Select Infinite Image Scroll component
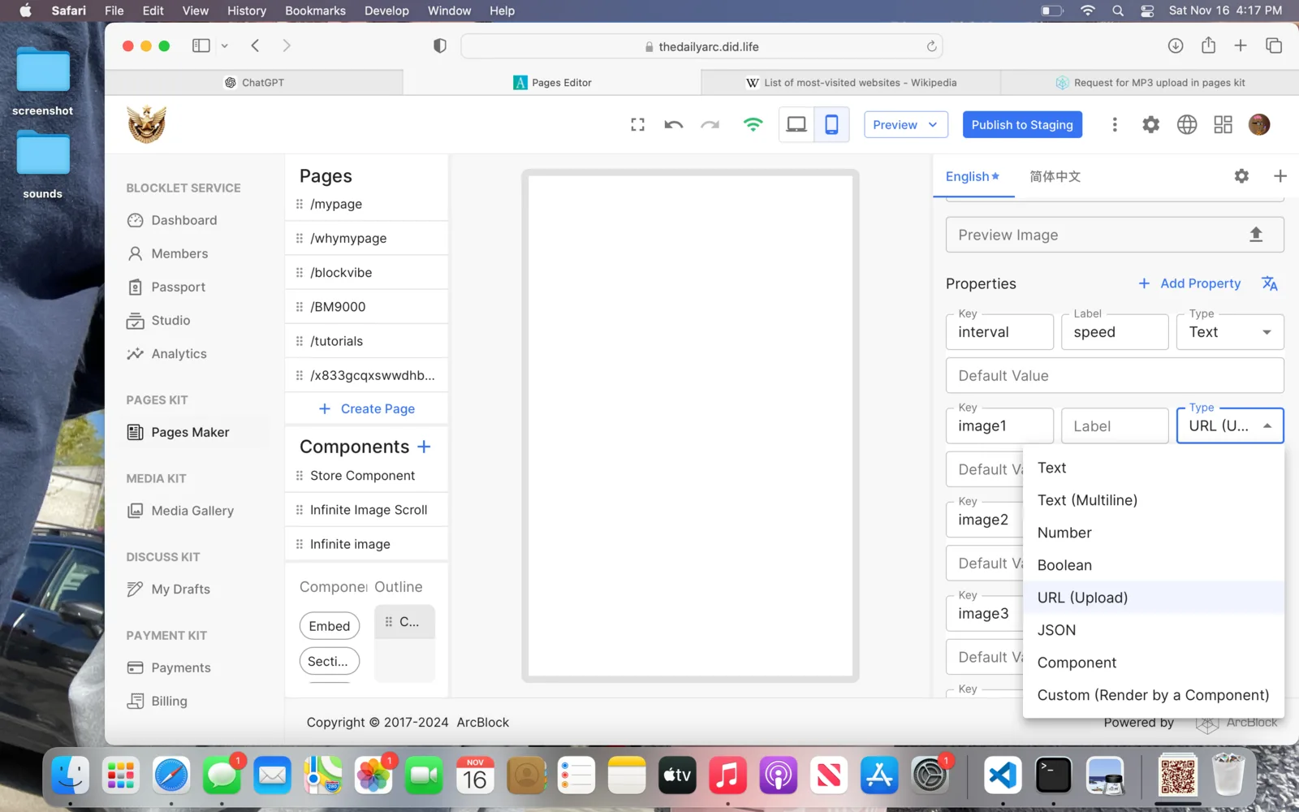 pyautogui.click(x=367, y=510)
